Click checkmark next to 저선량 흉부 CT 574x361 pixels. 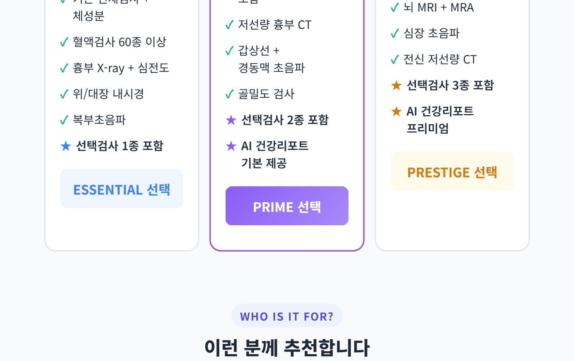point(230,25)
